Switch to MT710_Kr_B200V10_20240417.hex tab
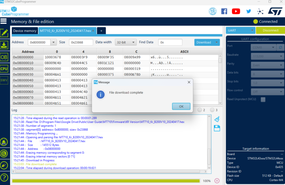The height and width of the screenshot is (185, 285). 65,31
